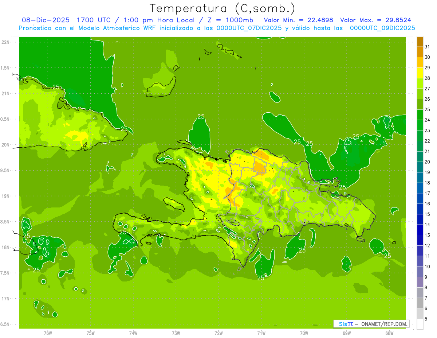Pick the dark orange swatch atop the color scale
This screenshot has height=338, width=437.
(x=420, y=42)
